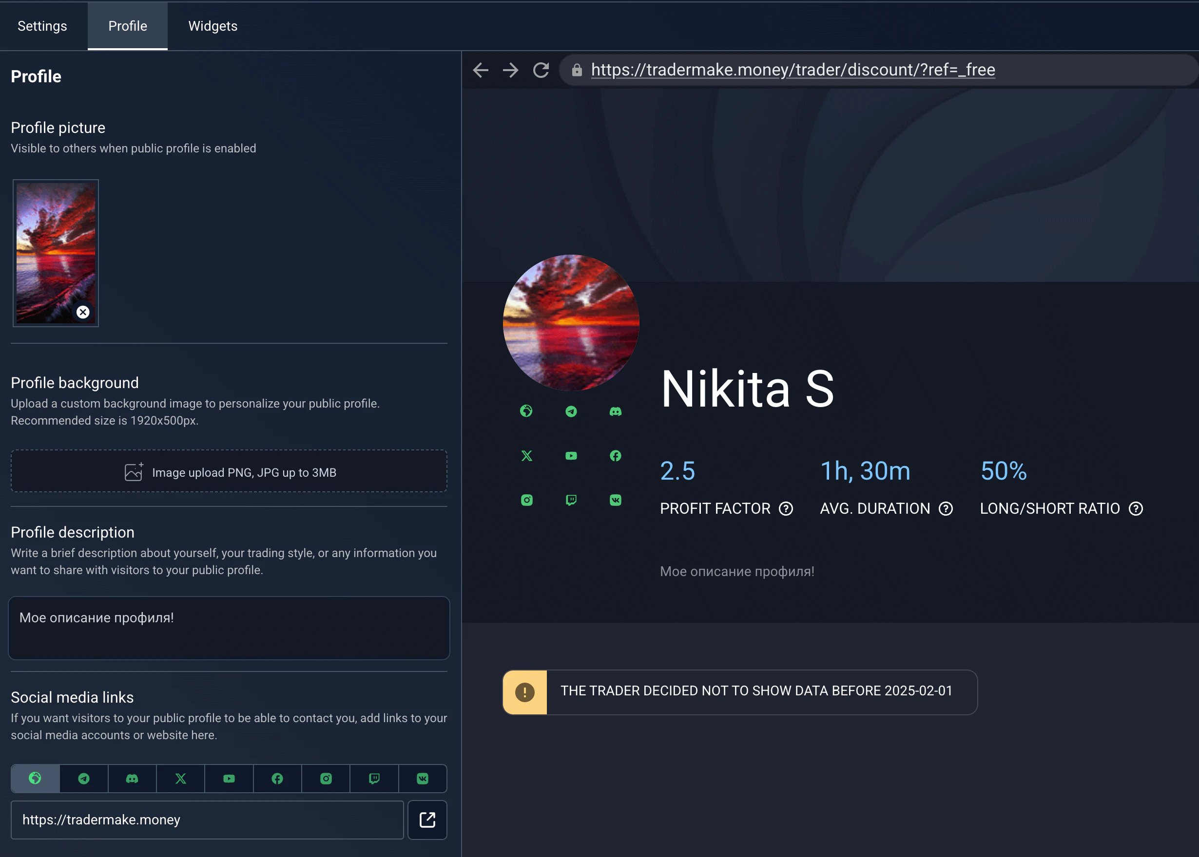Screen dimensions: 1199x857
Task: Click the 1h, 30m duration value
Action: point(865,471)
